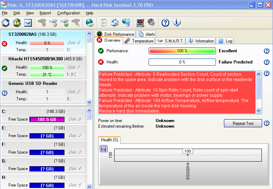Image resolution: width=273 pixels, height=189 pixels.
Task: Click the C: free space 181.5 GB bar
Action: tap(47, 119)
